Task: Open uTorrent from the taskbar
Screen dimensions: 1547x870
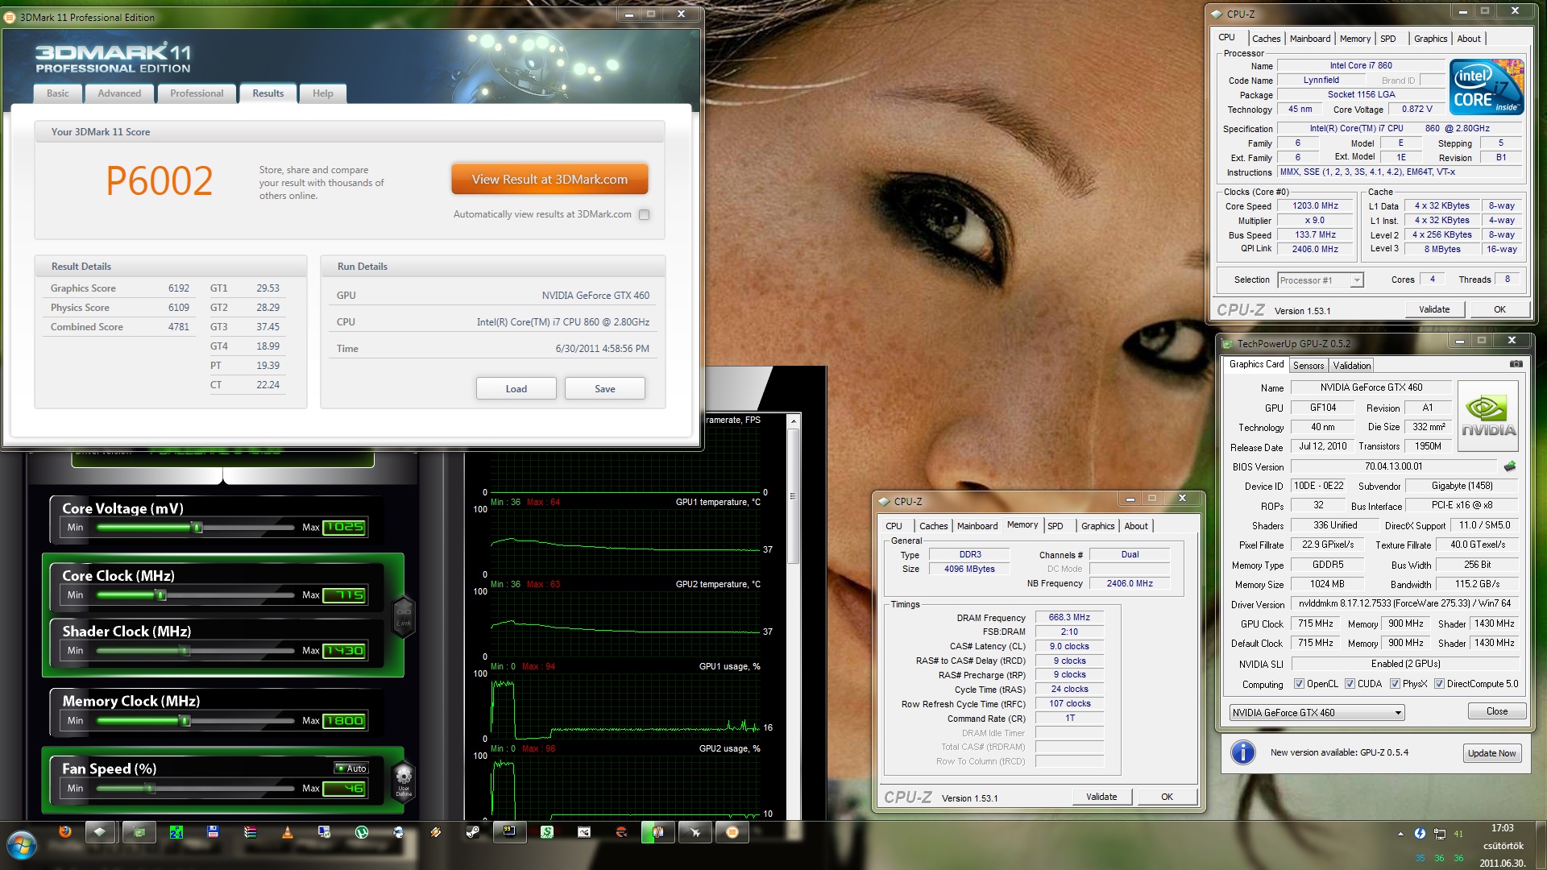Action: click(x=362, y=832)
